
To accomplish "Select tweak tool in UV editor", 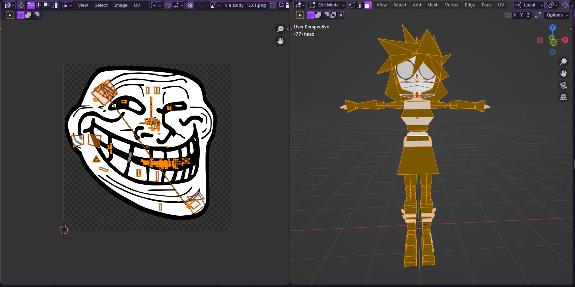I will pos(10,15).
